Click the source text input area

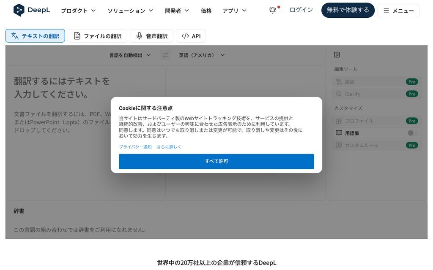pos(85,132)
